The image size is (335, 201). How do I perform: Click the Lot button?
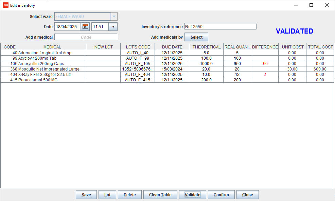pos(107,195)
